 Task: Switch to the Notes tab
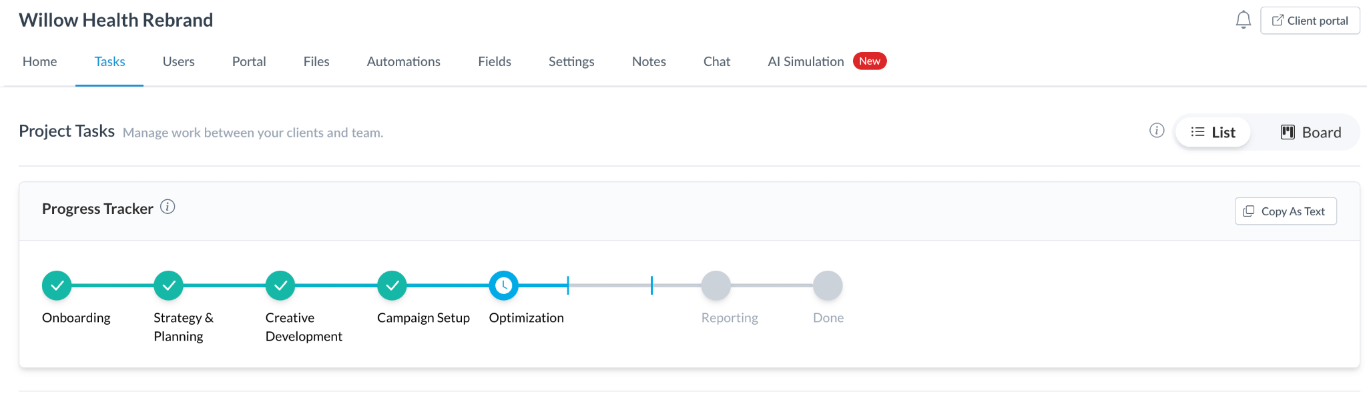pos(649,61)
